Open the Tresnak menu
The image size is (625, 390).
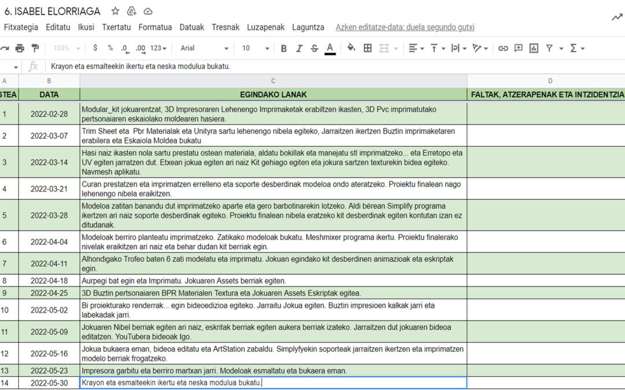(x=225, y=27)
